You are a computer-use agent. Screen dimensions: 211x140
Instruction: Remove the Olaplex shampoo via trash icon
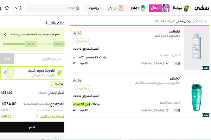click(178, 63)
